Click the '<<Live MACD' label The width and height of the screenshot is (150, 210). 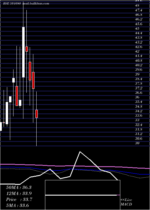[126, 202]
